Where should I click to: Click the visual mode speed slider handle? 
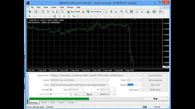(71, 94)
